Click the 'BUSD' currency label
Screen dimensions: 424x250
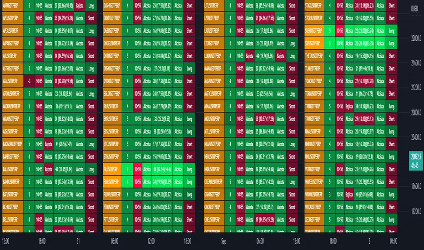(414, 9)
